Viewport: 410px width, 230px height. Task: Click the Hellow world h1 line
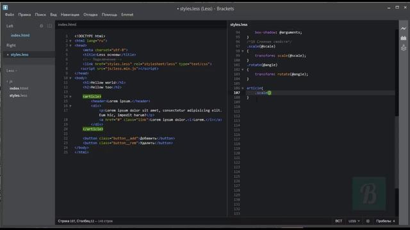tap(104, 82)
